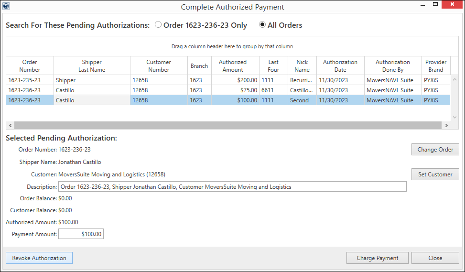
Task: Sort by Authorized Amount column header
Action: [232, 65]
